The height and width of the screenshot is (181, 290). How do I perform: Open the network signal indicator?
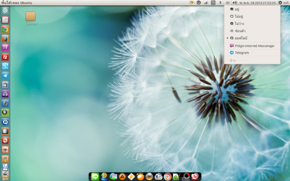point(206,3)
